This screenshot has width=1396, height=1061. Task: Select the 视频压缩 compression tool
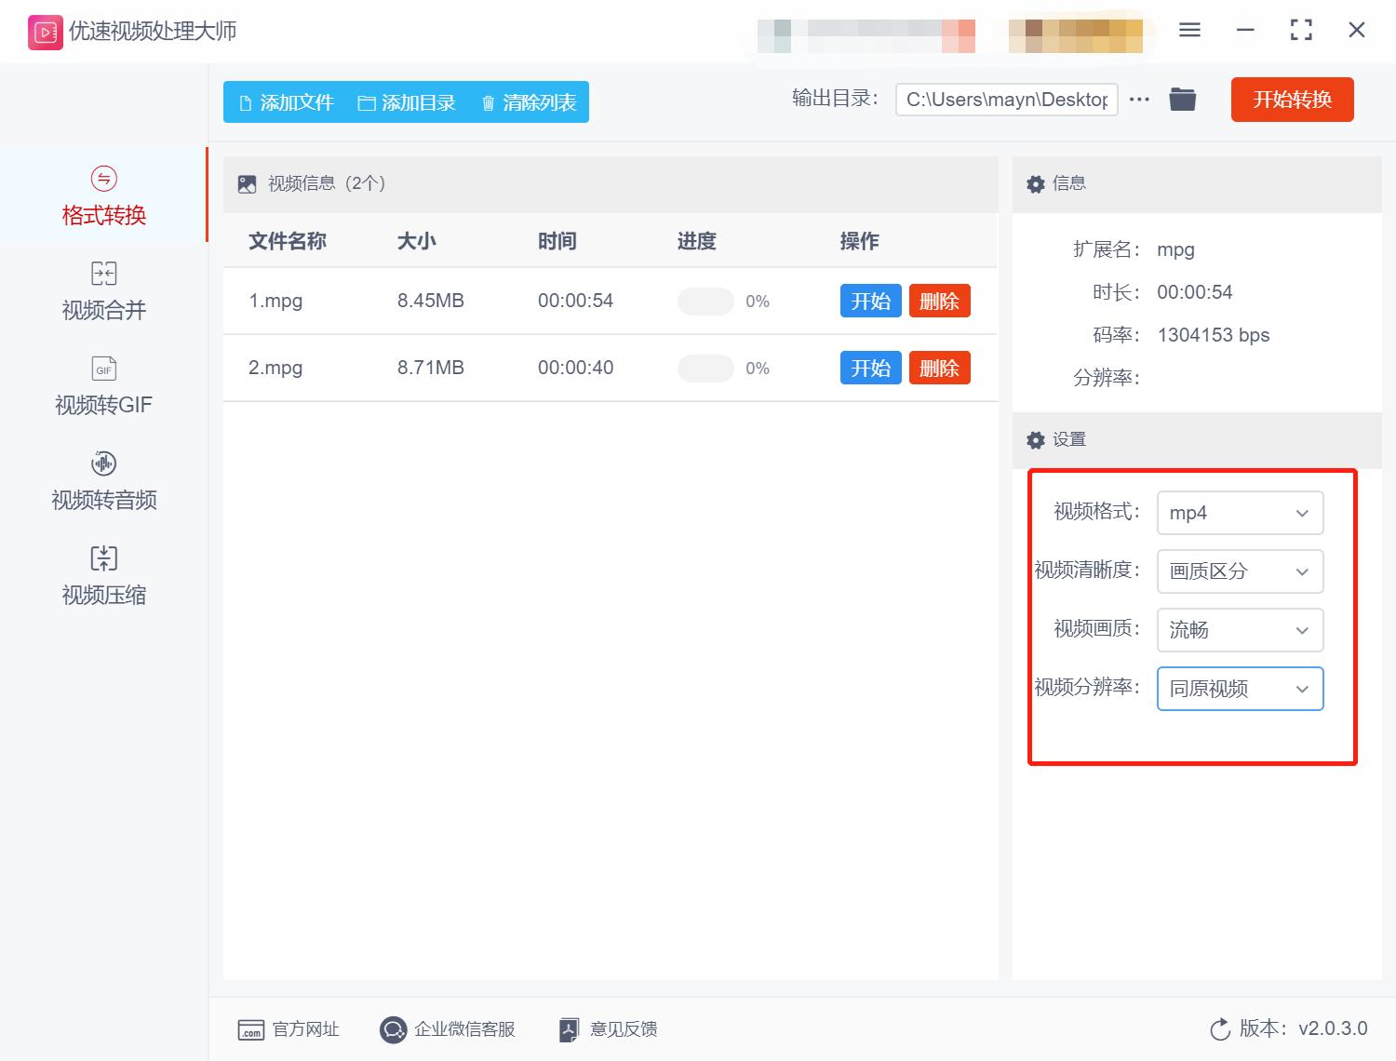point(102,574)
